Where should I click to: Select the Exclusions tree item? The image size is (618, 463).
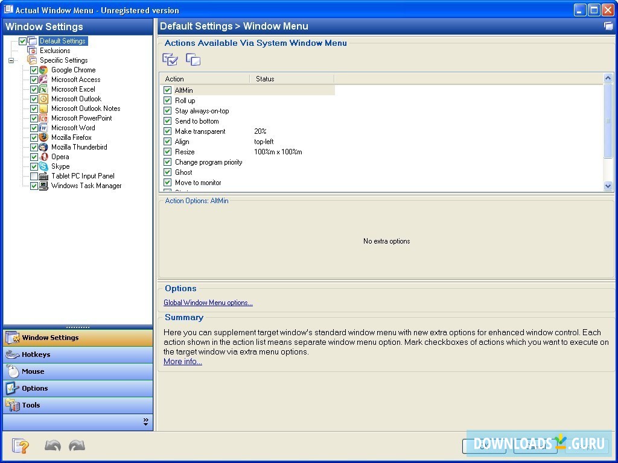[x=55, y=51]
